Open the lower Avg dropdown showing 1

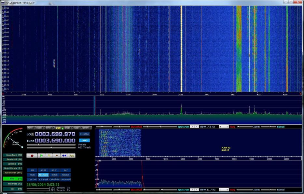click(224, 189)
